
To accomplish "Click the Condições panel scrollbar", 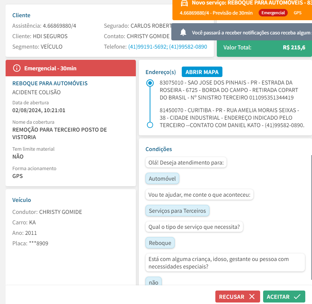I will click(x=311, y=217).
